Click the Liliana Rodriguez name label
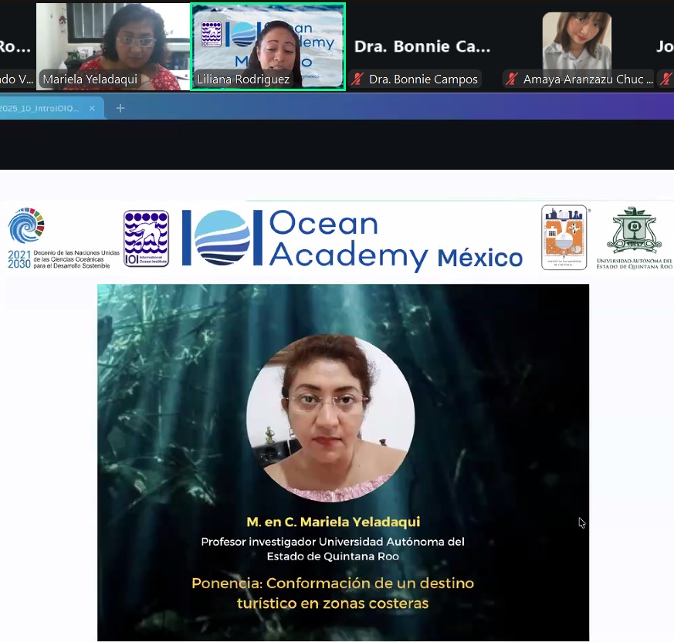Screen dimensions: 674x642 (x=243, y=79)
